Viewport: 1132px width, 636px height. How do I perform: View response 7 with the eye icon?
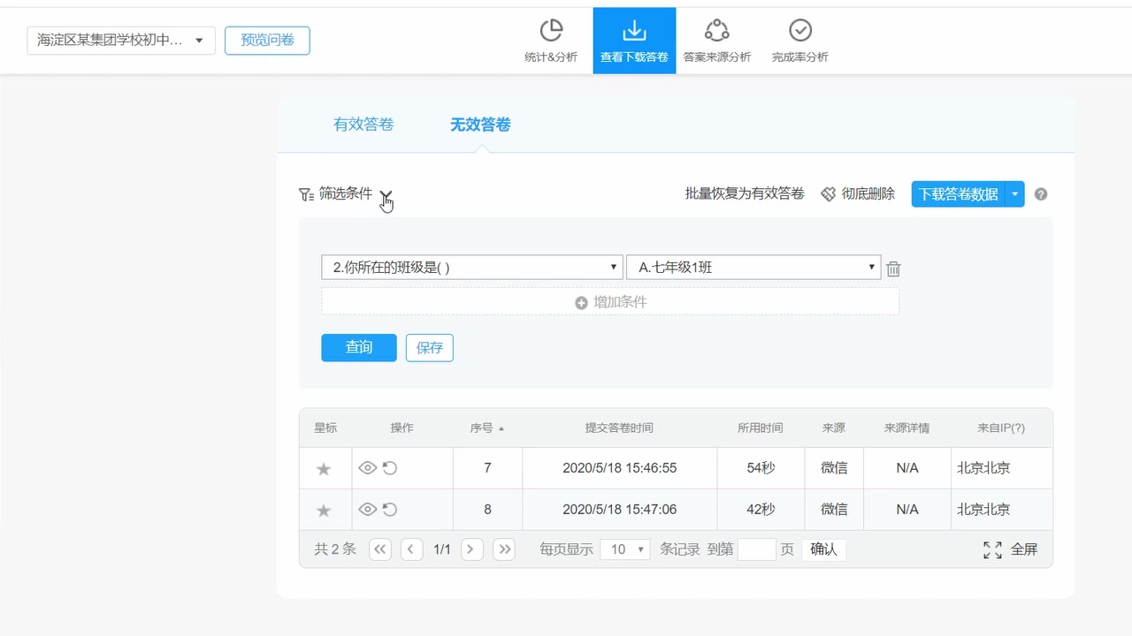coord(368,468)
